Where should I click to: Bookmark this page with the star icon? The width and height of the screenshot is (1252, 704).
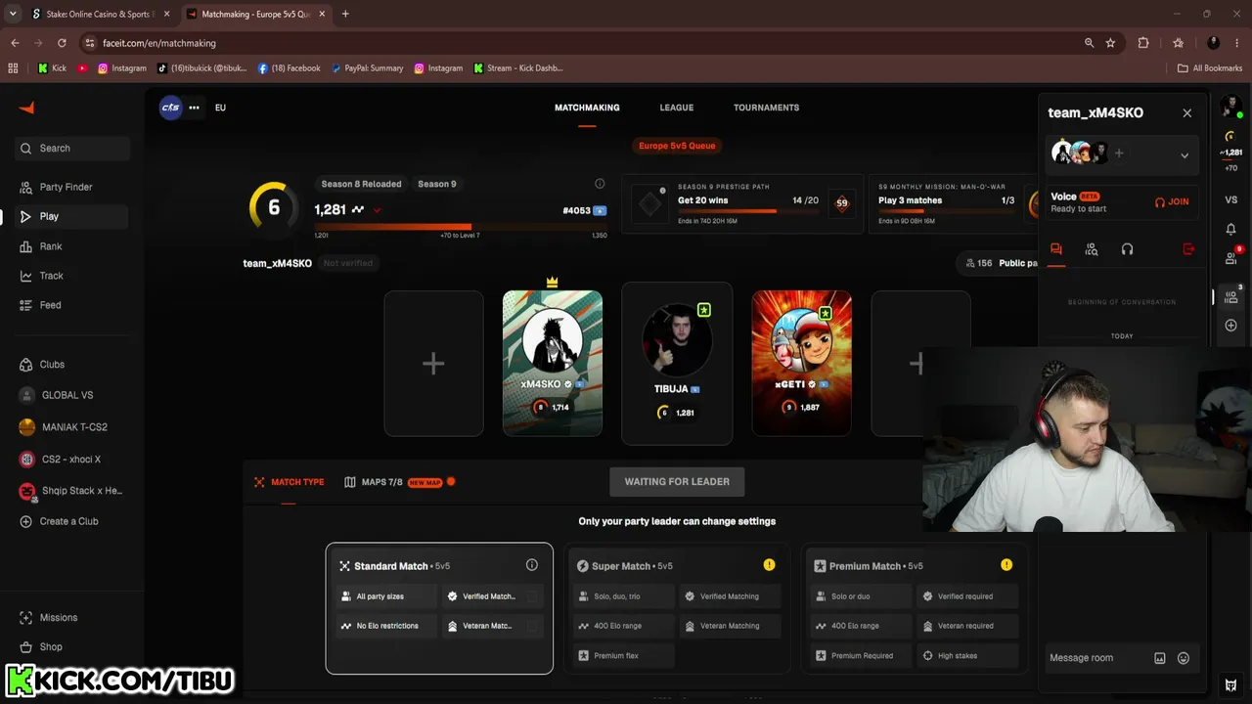coord(1110,43)
